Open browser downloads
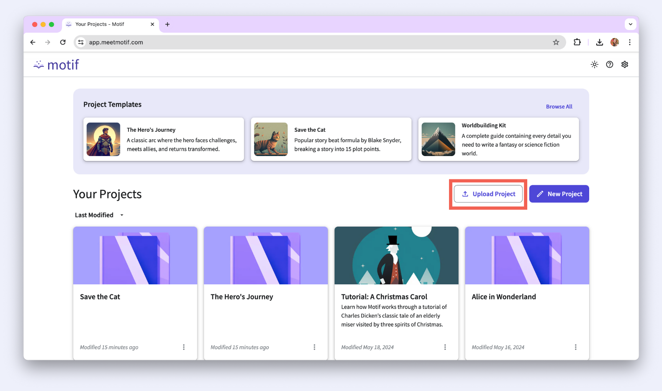Image resolution: width=662 pixels, height=391 pixels. point(599,42)
